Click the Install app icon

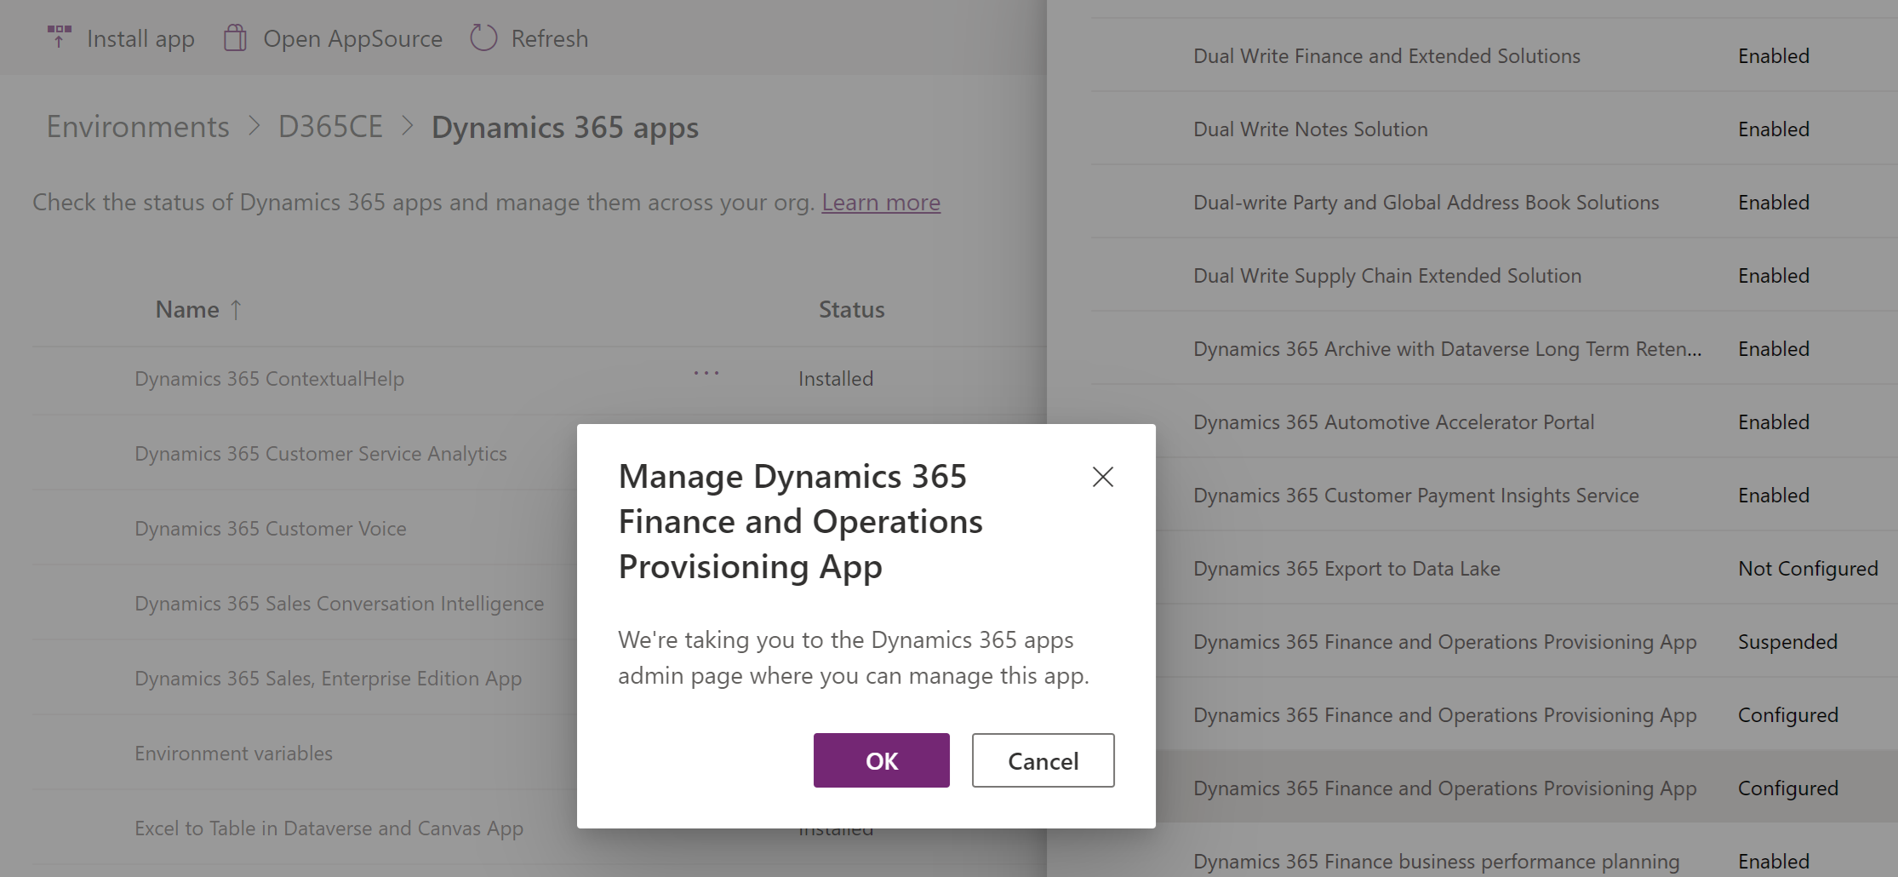59,37
